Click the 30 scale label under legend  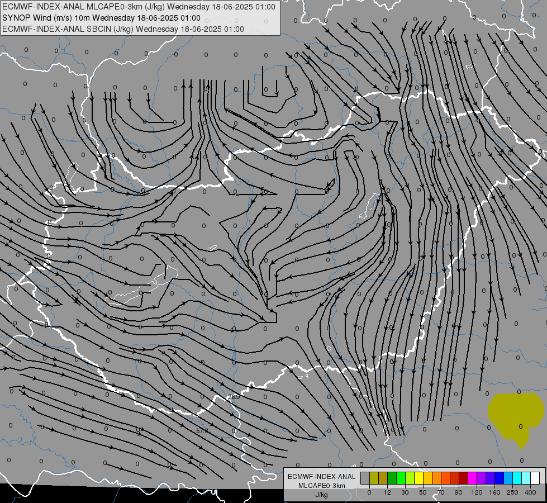tap(405, 492)
